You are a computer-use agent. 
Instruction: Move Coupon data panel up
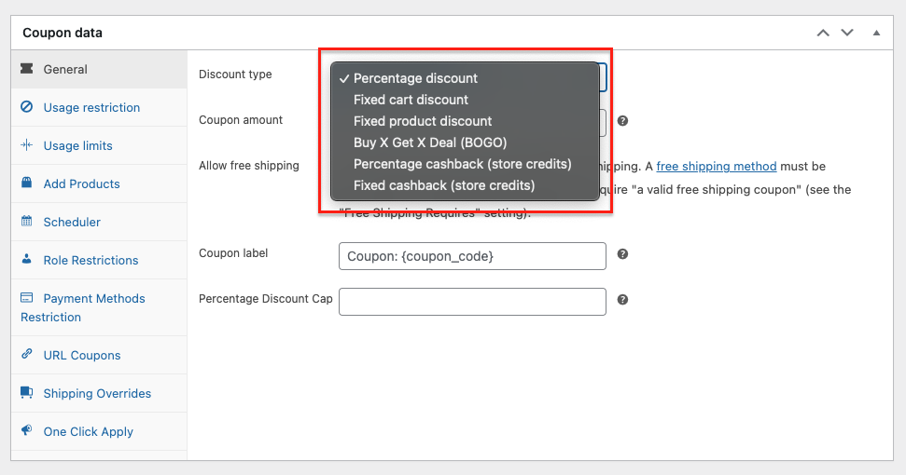point(823,33)
